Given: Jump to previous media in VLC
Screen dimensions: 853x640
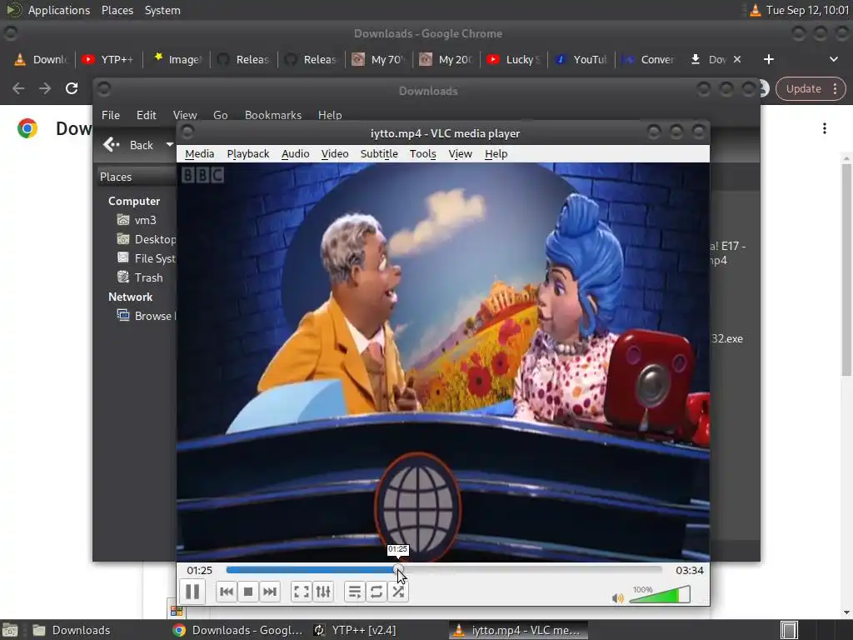Looking at the screenshot, I should click(x=227, y=592).
